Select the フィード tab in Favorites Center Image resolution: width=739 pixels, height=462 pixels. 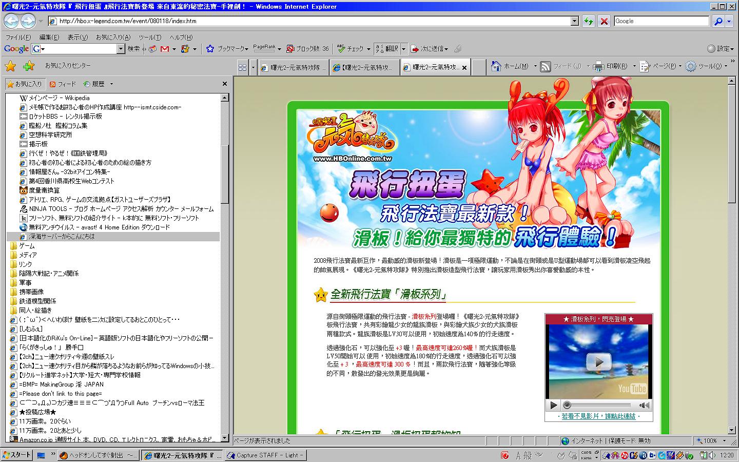click(63, 84)
